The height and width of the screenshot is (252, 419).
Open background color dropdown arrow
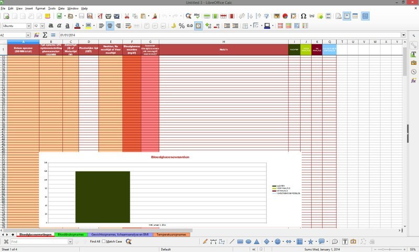94,26
